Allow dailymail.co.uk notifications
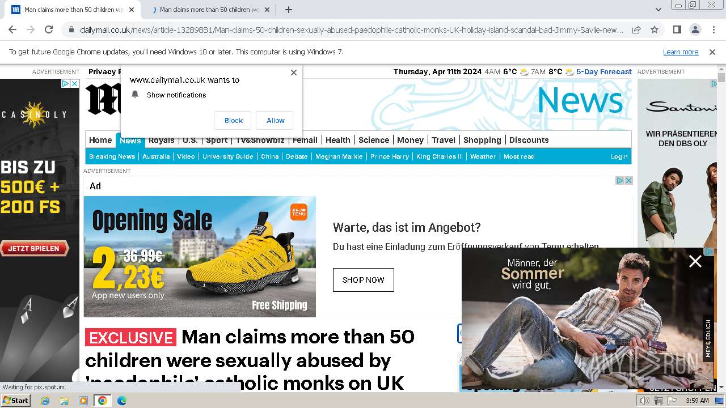The width and height of the screenshot is (726, 408). pyautogui.click(x=275, y=120)
